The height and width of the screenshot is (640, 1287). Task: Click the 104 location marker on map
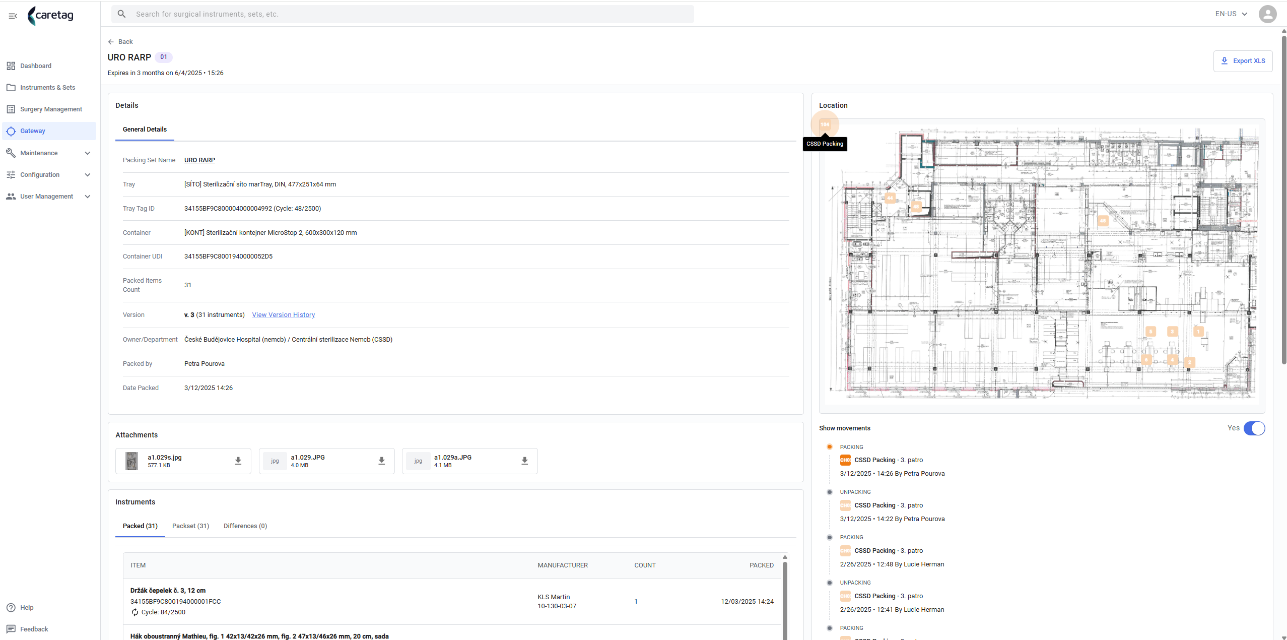[x=825, y=124]
